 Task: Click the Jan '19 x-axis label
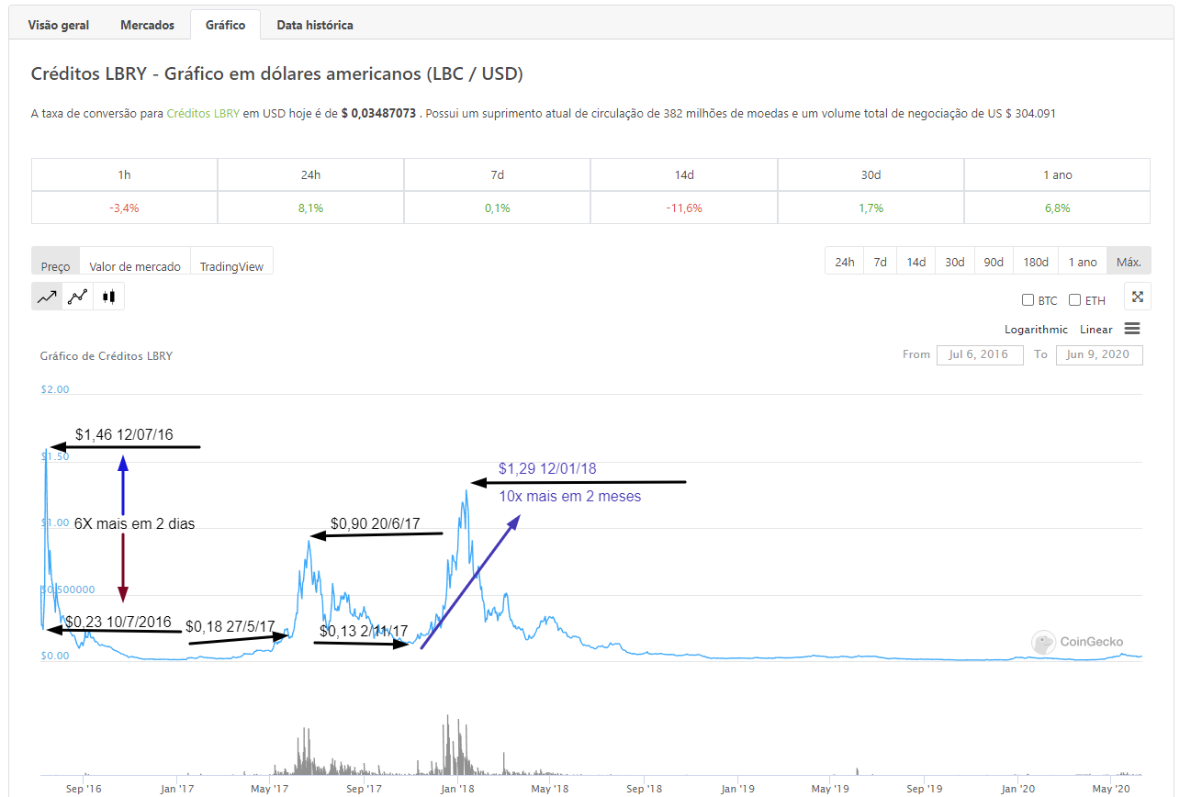[736, 788]
